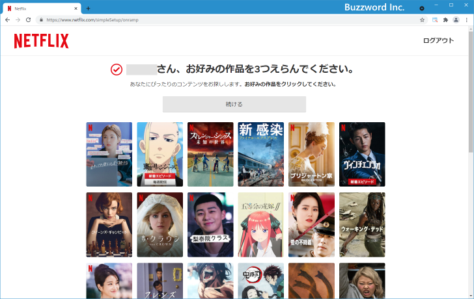The width and height of the screenshot is (474, 299).
Task: Click the vertical scrollbar thumb
Action: [471, 92]
